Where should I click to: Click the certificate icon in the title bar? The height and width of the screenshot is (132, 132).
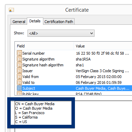pyautogui.click(x=11, y=10)
